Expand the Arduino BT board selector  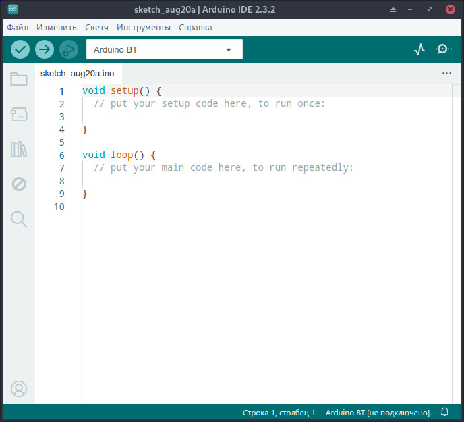[165, 49]
